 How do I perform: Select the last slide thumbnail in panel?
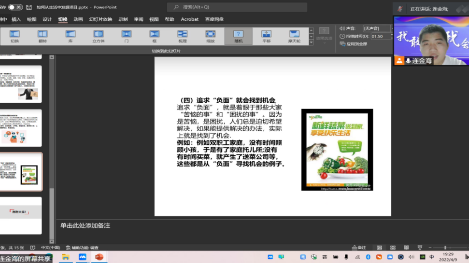21,215
